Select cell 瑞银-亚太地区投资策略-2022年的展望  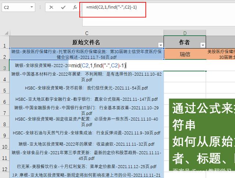coord(87,144)
